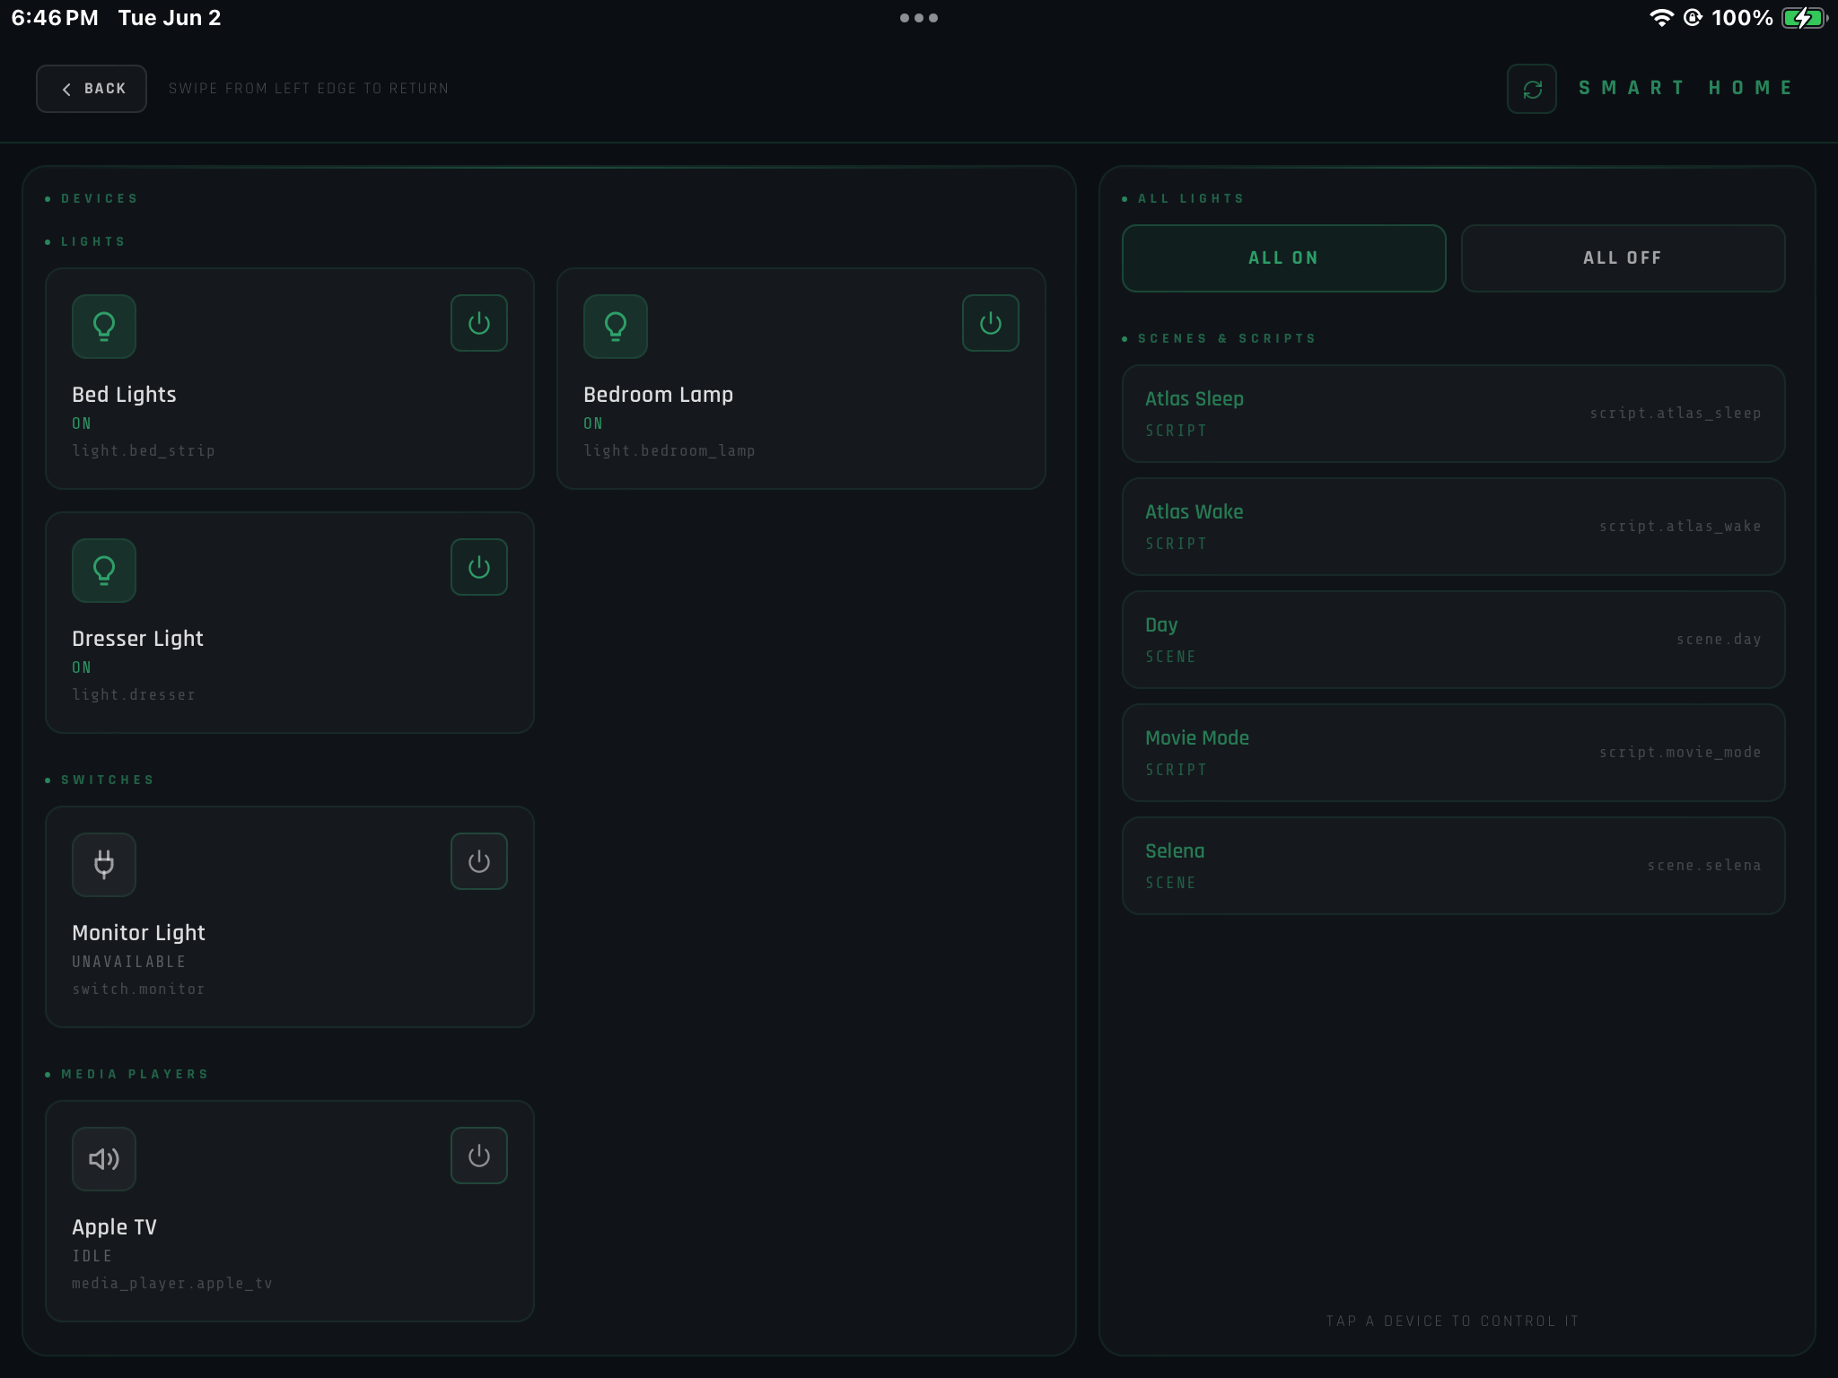Click the MEDIA PLAYERS section heading
This screenshot has height=1378, width=1838.
(135, 1075)
